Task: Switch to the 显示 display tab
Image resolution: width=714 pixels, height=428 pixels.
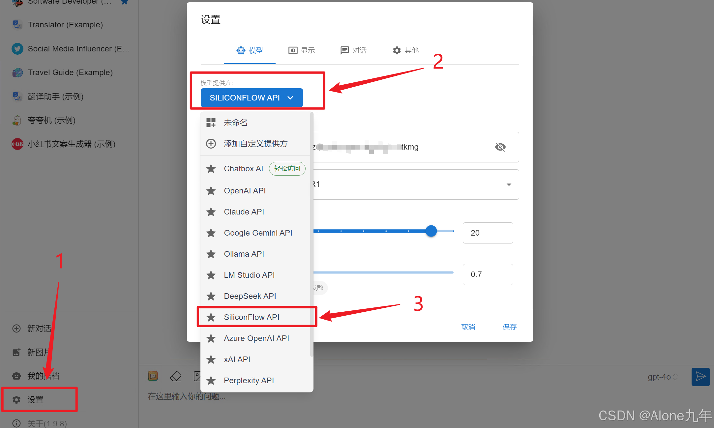Action: coord(302,50)
